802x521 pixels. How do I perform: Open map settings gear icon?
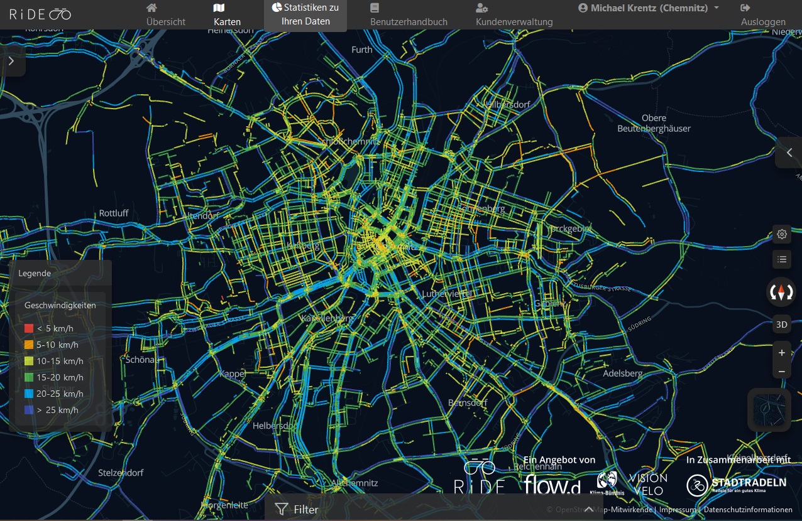pos(782,234)
